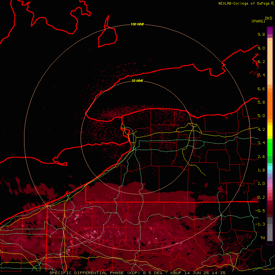Click the -1.3 scale value

click(x=260, y=224)
